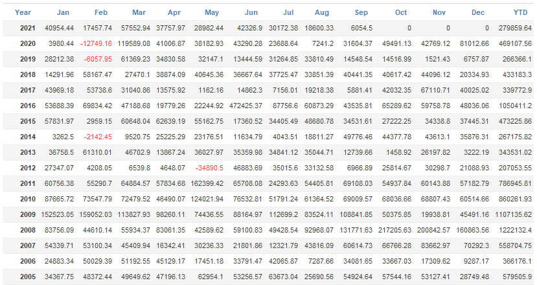Click the Year column header
537x285 pixels.
coord(23,12)
